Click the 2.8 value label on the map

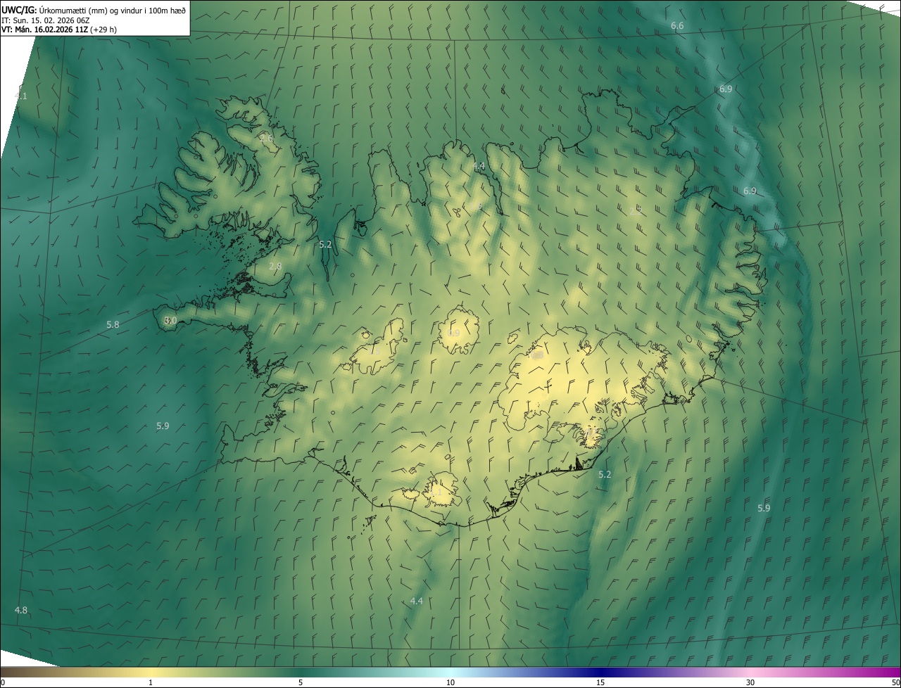click(x=275, y=266)
